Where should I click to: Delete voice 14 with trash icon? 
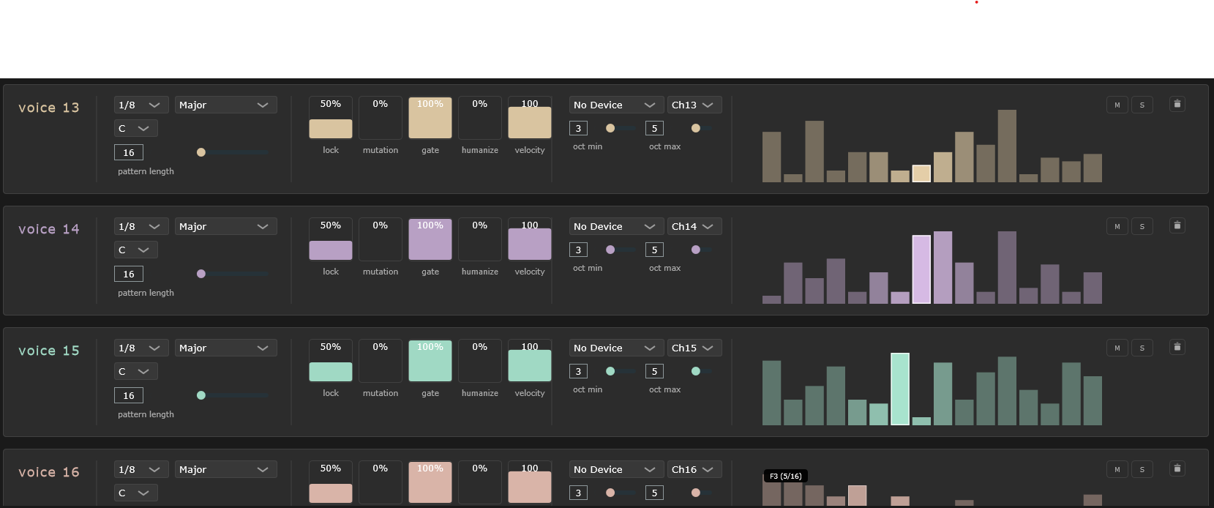[1177, 225]
